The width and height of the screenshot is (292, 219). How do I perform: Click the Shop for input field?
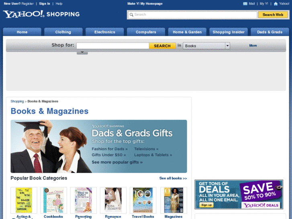113,46
